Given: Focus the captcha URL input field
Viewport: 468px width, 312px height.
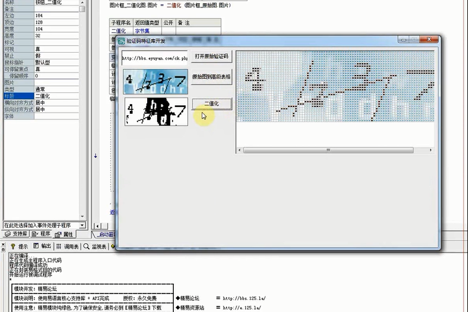Looking at the screenshot, I should 154,59.
